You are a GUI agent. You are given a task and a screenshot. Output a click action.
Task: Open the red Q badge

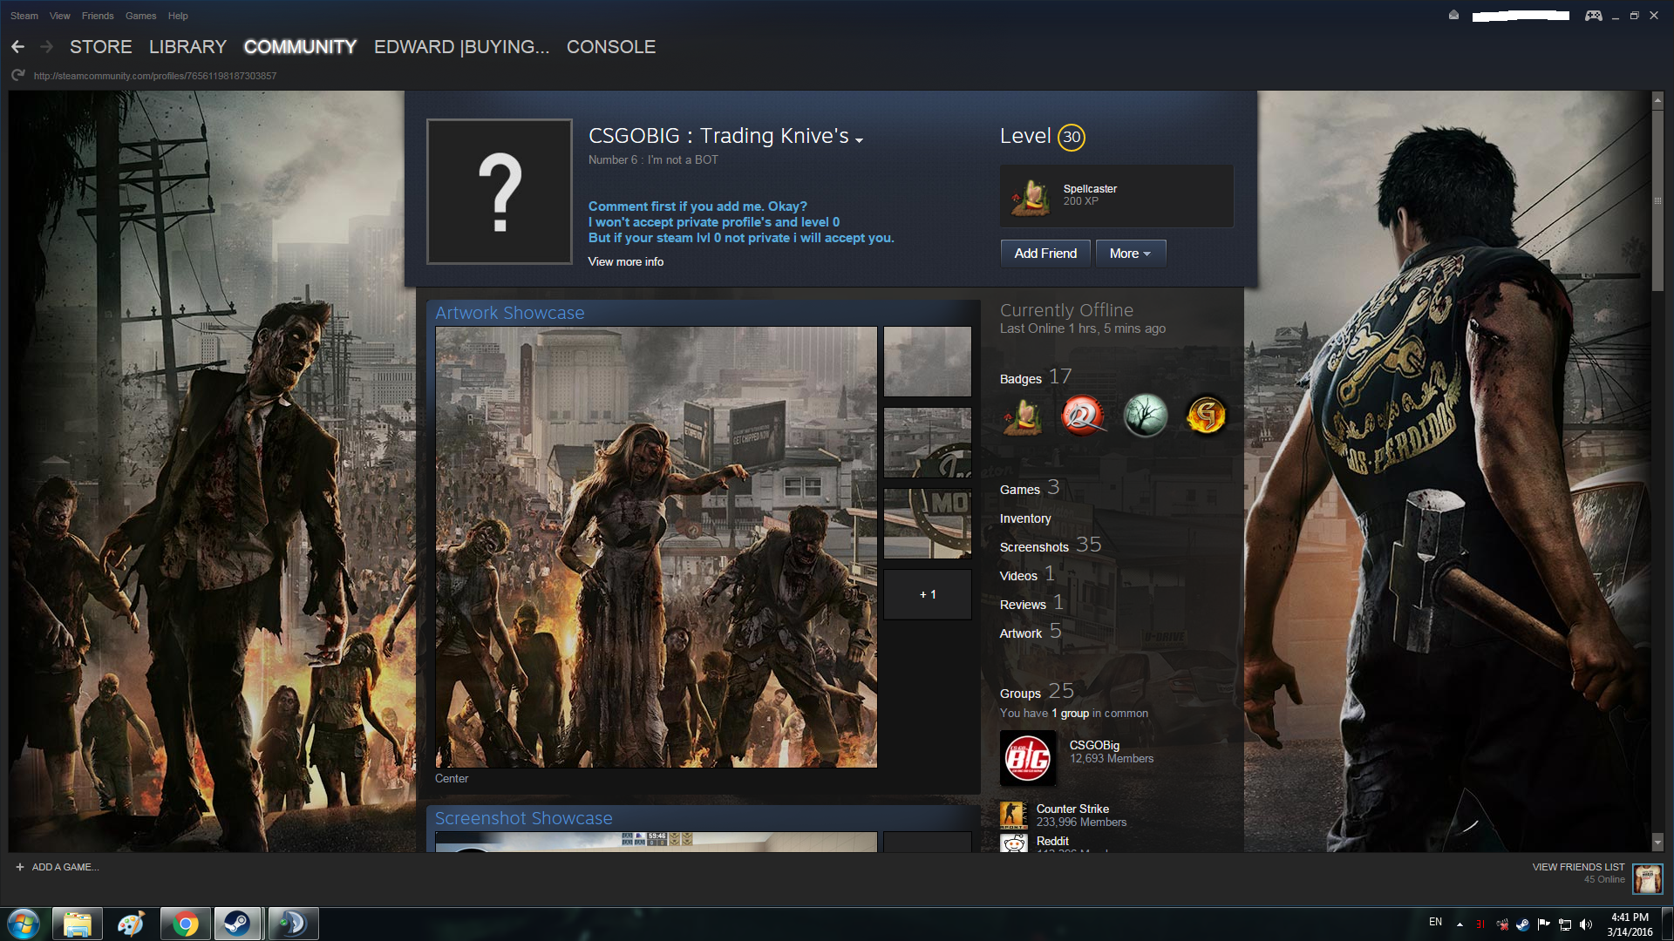point(1083,416)
